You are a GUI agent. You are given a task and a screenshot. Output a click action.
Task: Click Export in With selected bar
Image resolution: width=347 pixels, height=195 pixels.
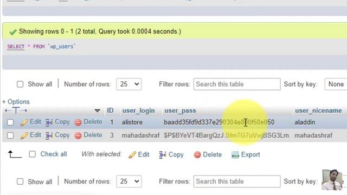pos(250,154)
